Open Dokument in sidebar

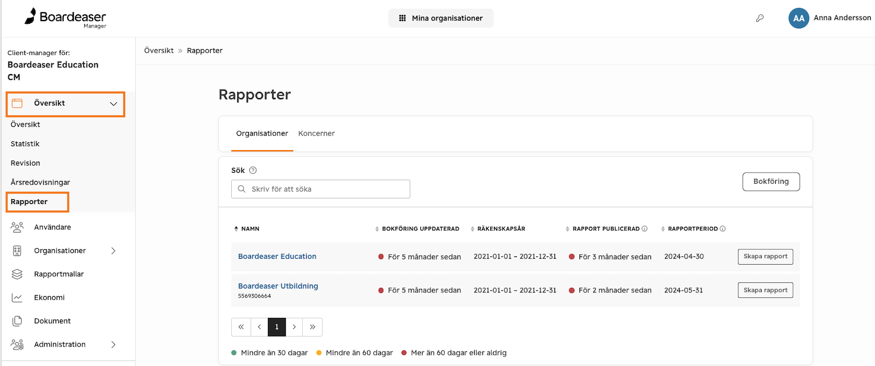(x=52, y=321)
